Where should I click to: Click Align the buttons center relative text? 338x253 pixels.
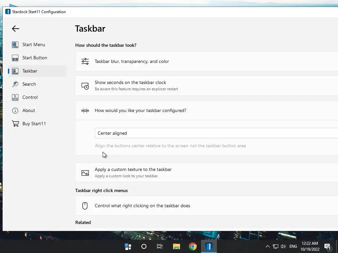[170, 146]
